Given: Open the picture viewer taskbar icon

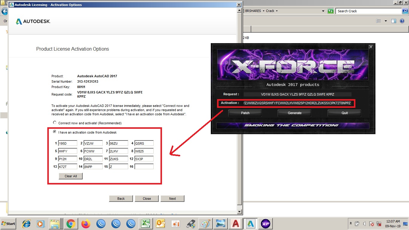Looking at the screenshot, I should (x=220, y=224).
